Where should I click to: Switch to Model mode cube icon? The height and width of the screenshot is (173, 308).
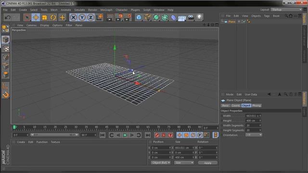pyautogui.click(x=5, y=39)
